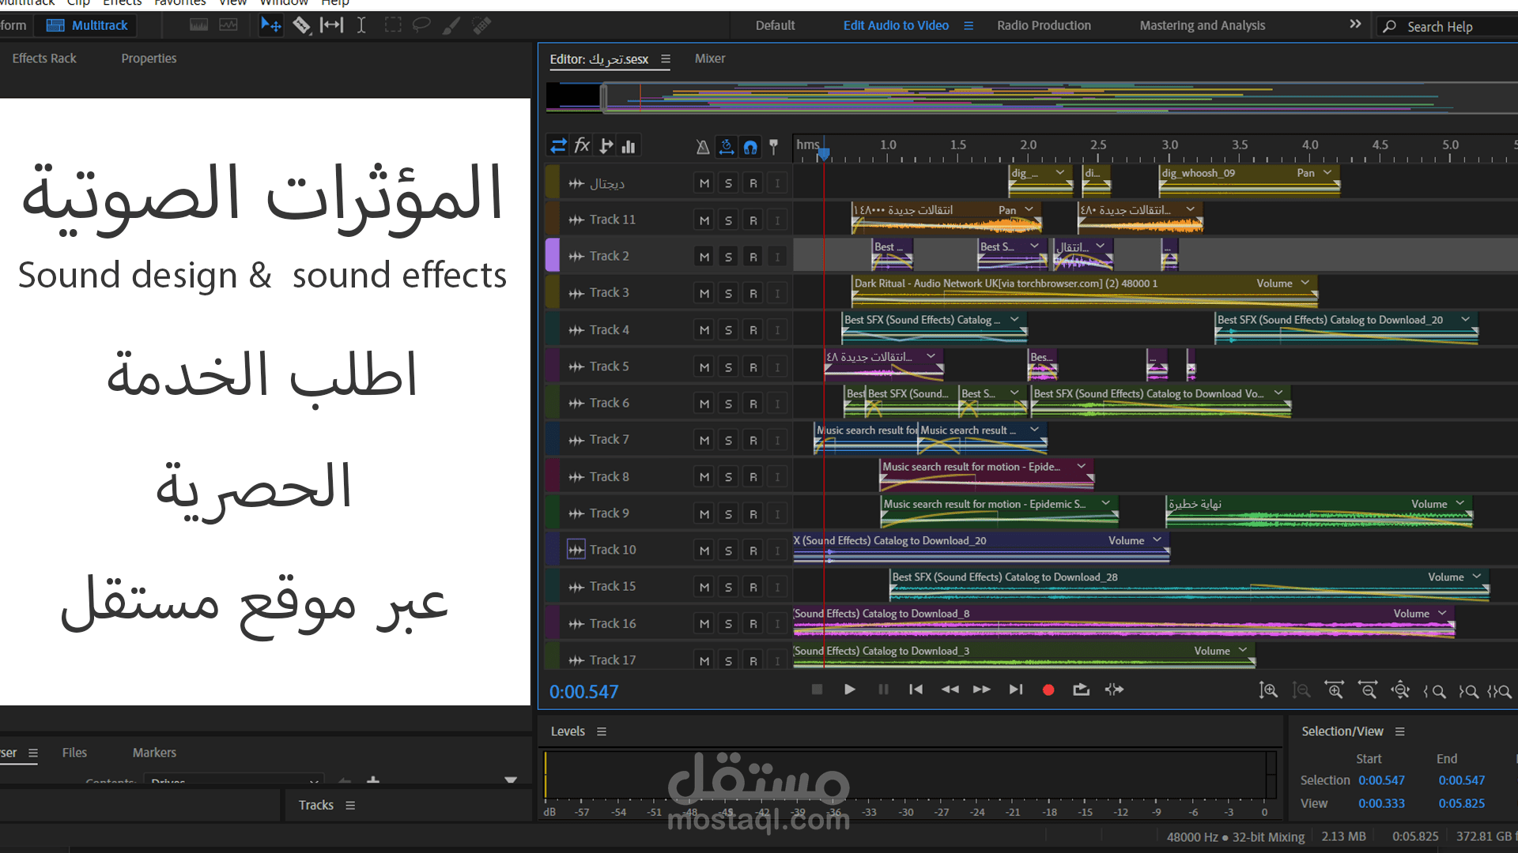Open the Effects Rack panel
This screenshot has height=853, width=1518.
(x=44, y=58)
